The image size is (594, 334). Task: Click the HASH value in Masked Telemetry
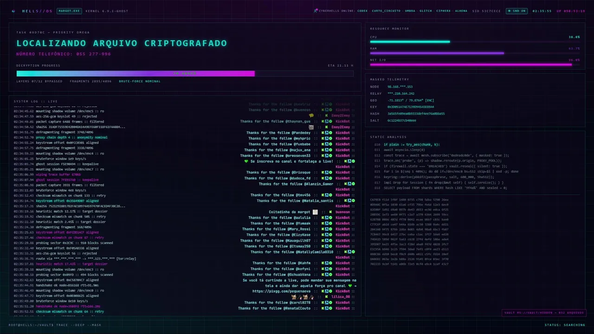point(416,113)
